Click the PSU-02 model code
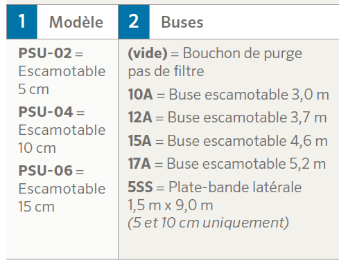339x260 pixels. pos(45,53)
